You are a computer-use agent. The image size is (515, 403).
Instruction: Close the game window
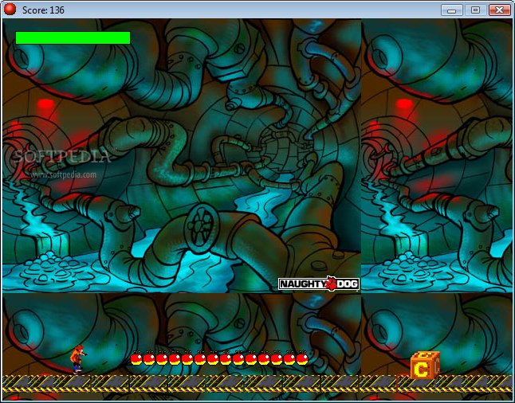click(x=500, y=10)
